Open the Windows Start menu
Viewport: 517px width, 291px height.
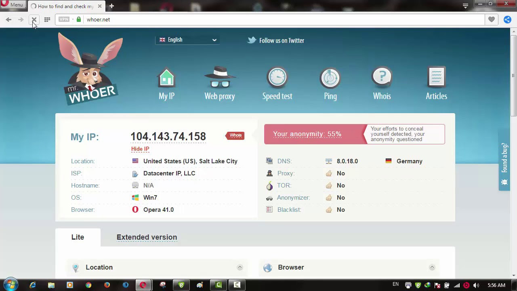pyautogui.click(x=11, y=285)
